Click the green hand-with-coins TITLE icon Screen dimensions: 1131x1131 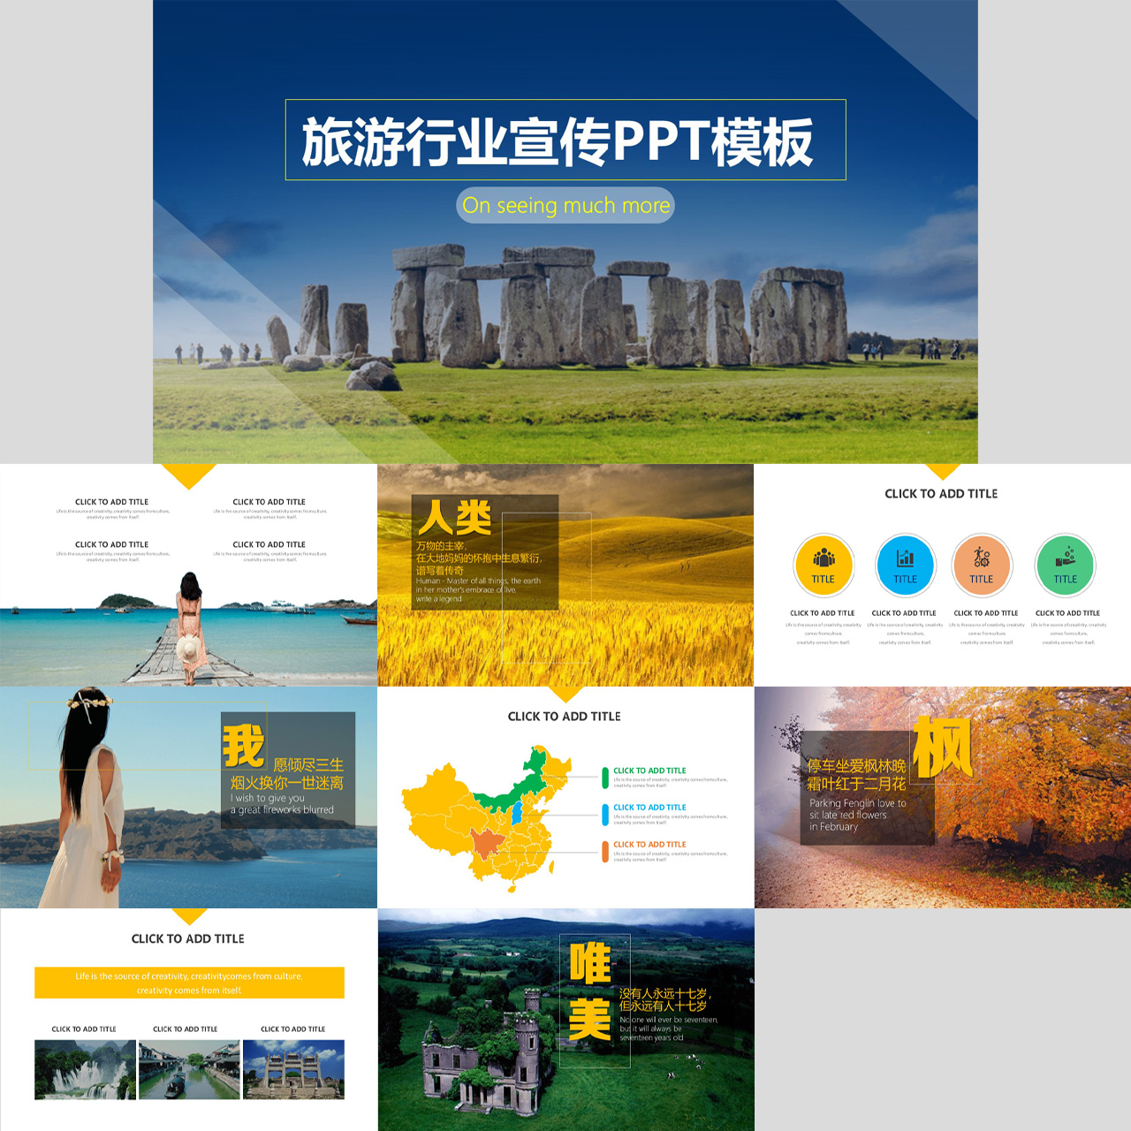point(1065,565)
